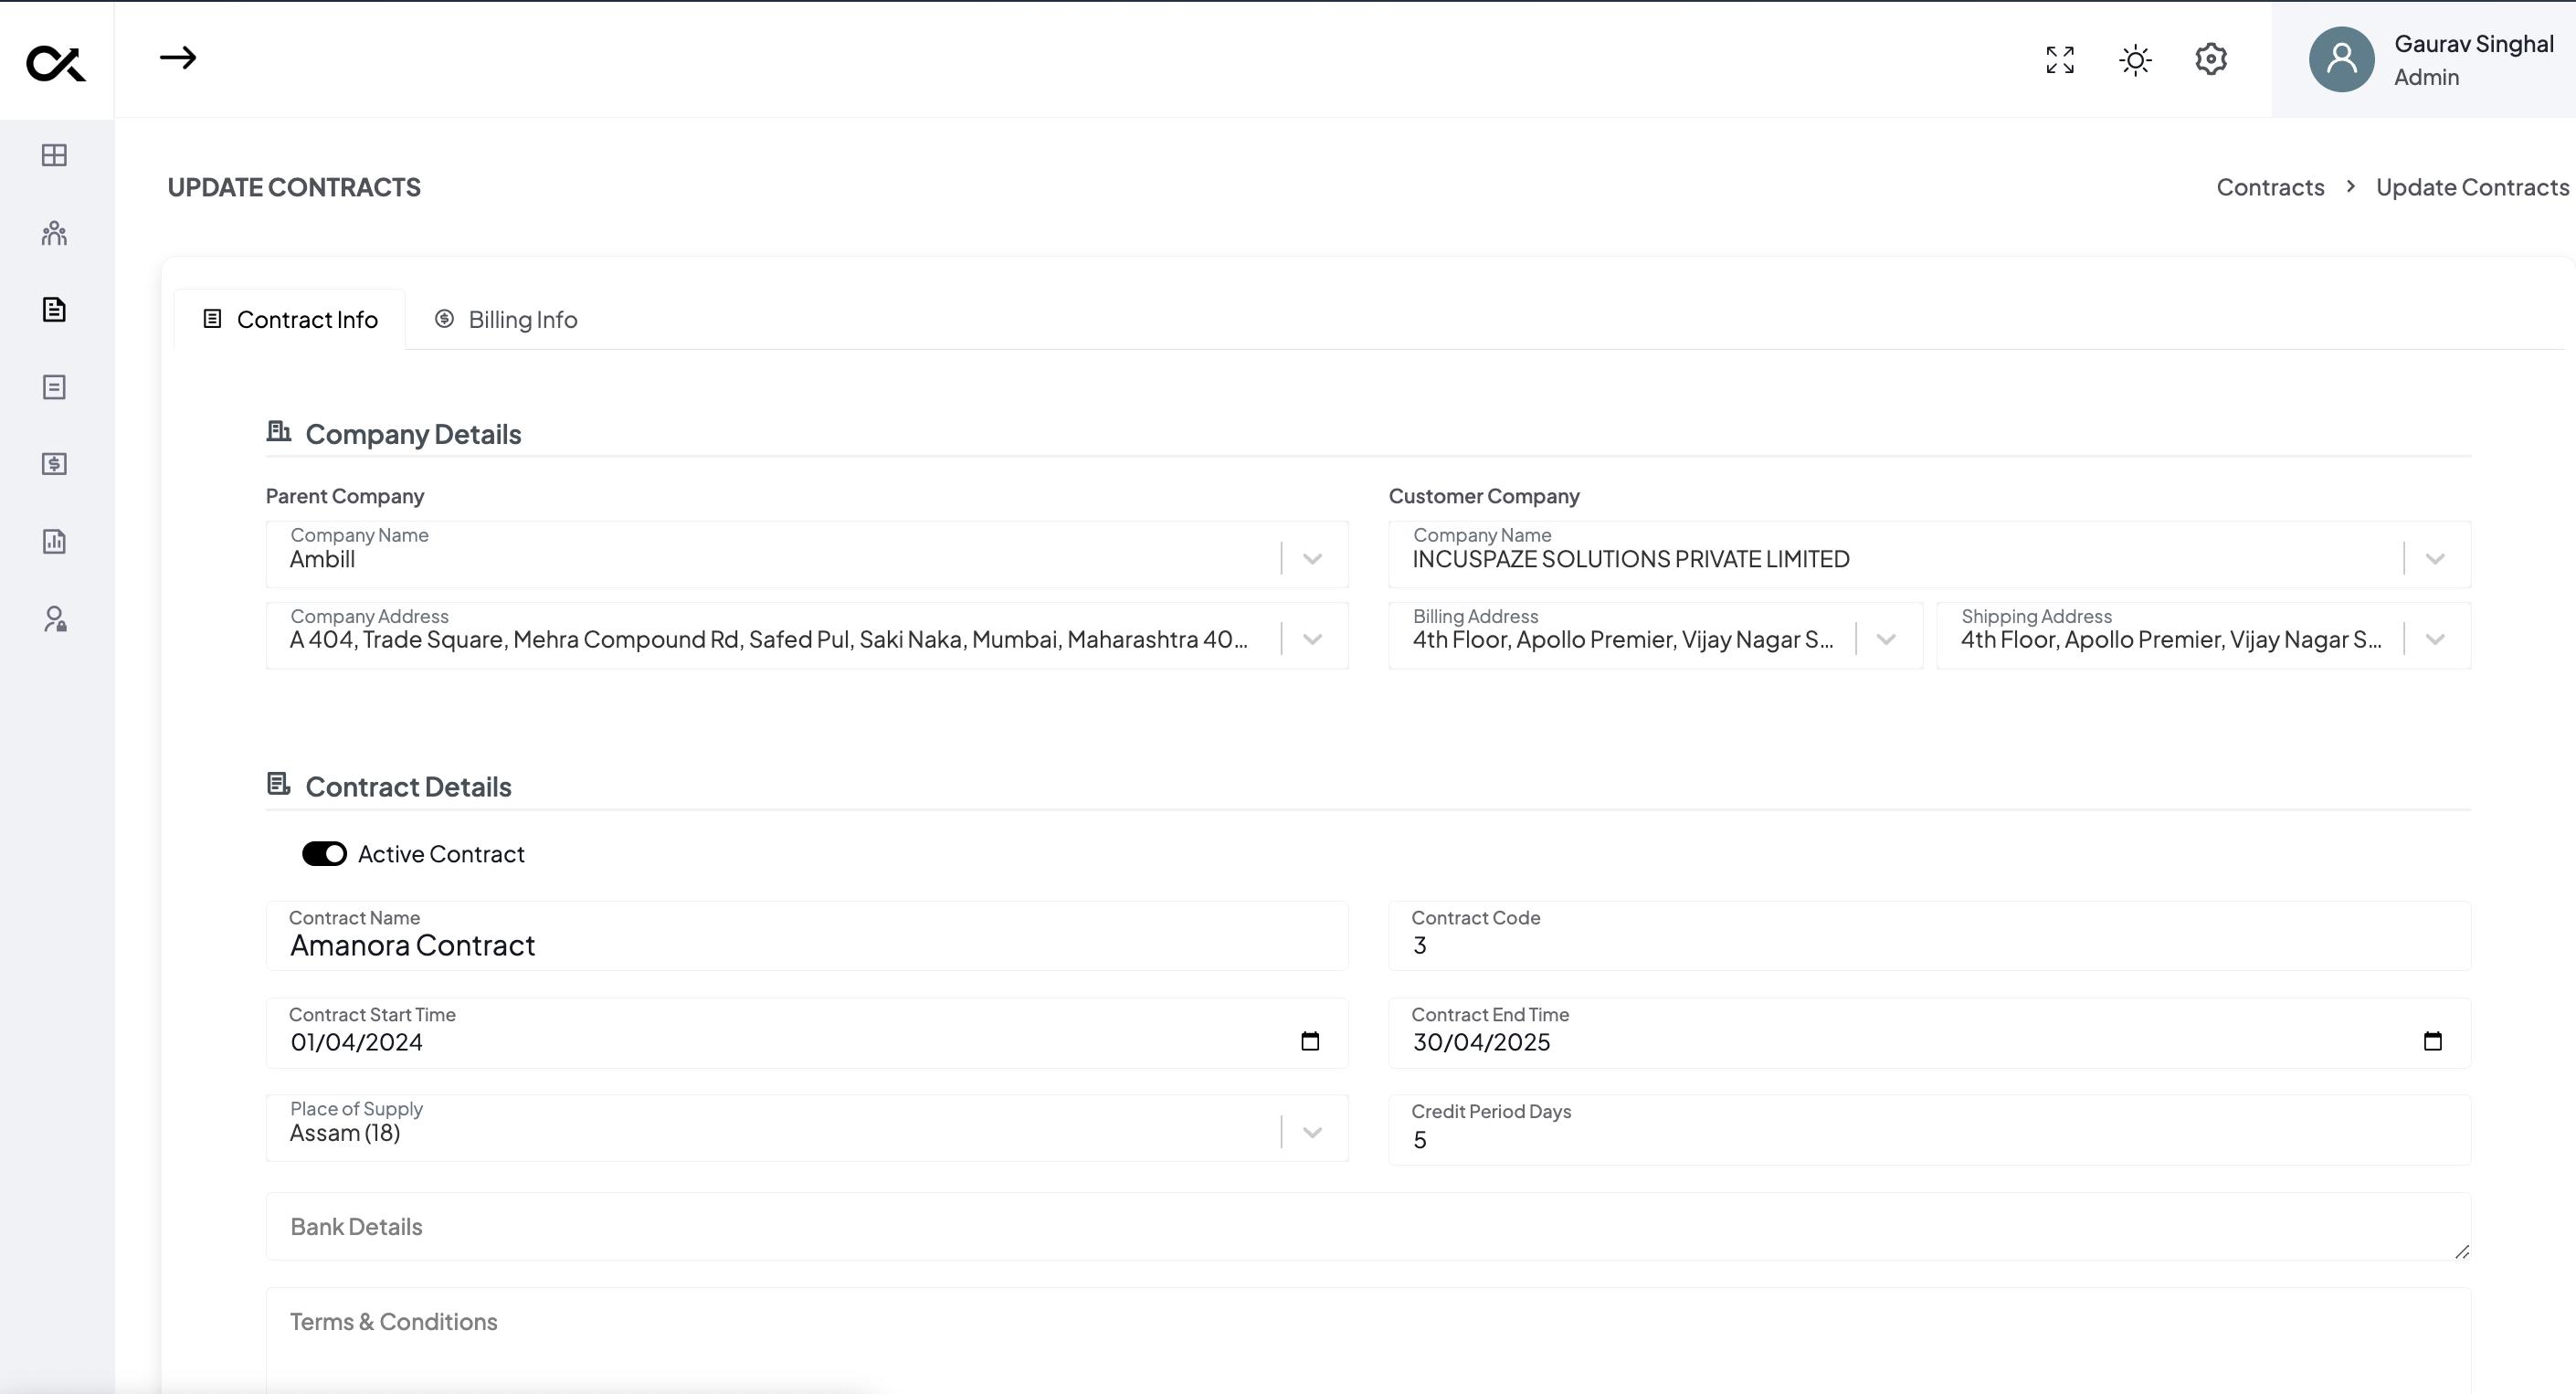The width and height of the screenshot is (2576, 1394).
Task: Switch theme with the sun icon
Action: 2135,60
